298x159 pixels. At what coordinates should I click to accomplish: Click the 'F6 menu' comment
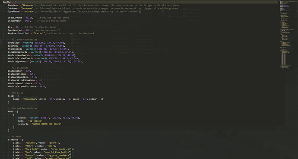click(x=16, y=137)
